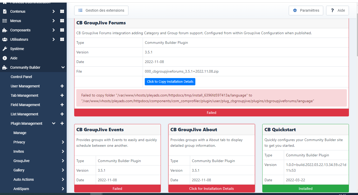Click the Failed bar under CB GroupJive Forums

(211, 113)
